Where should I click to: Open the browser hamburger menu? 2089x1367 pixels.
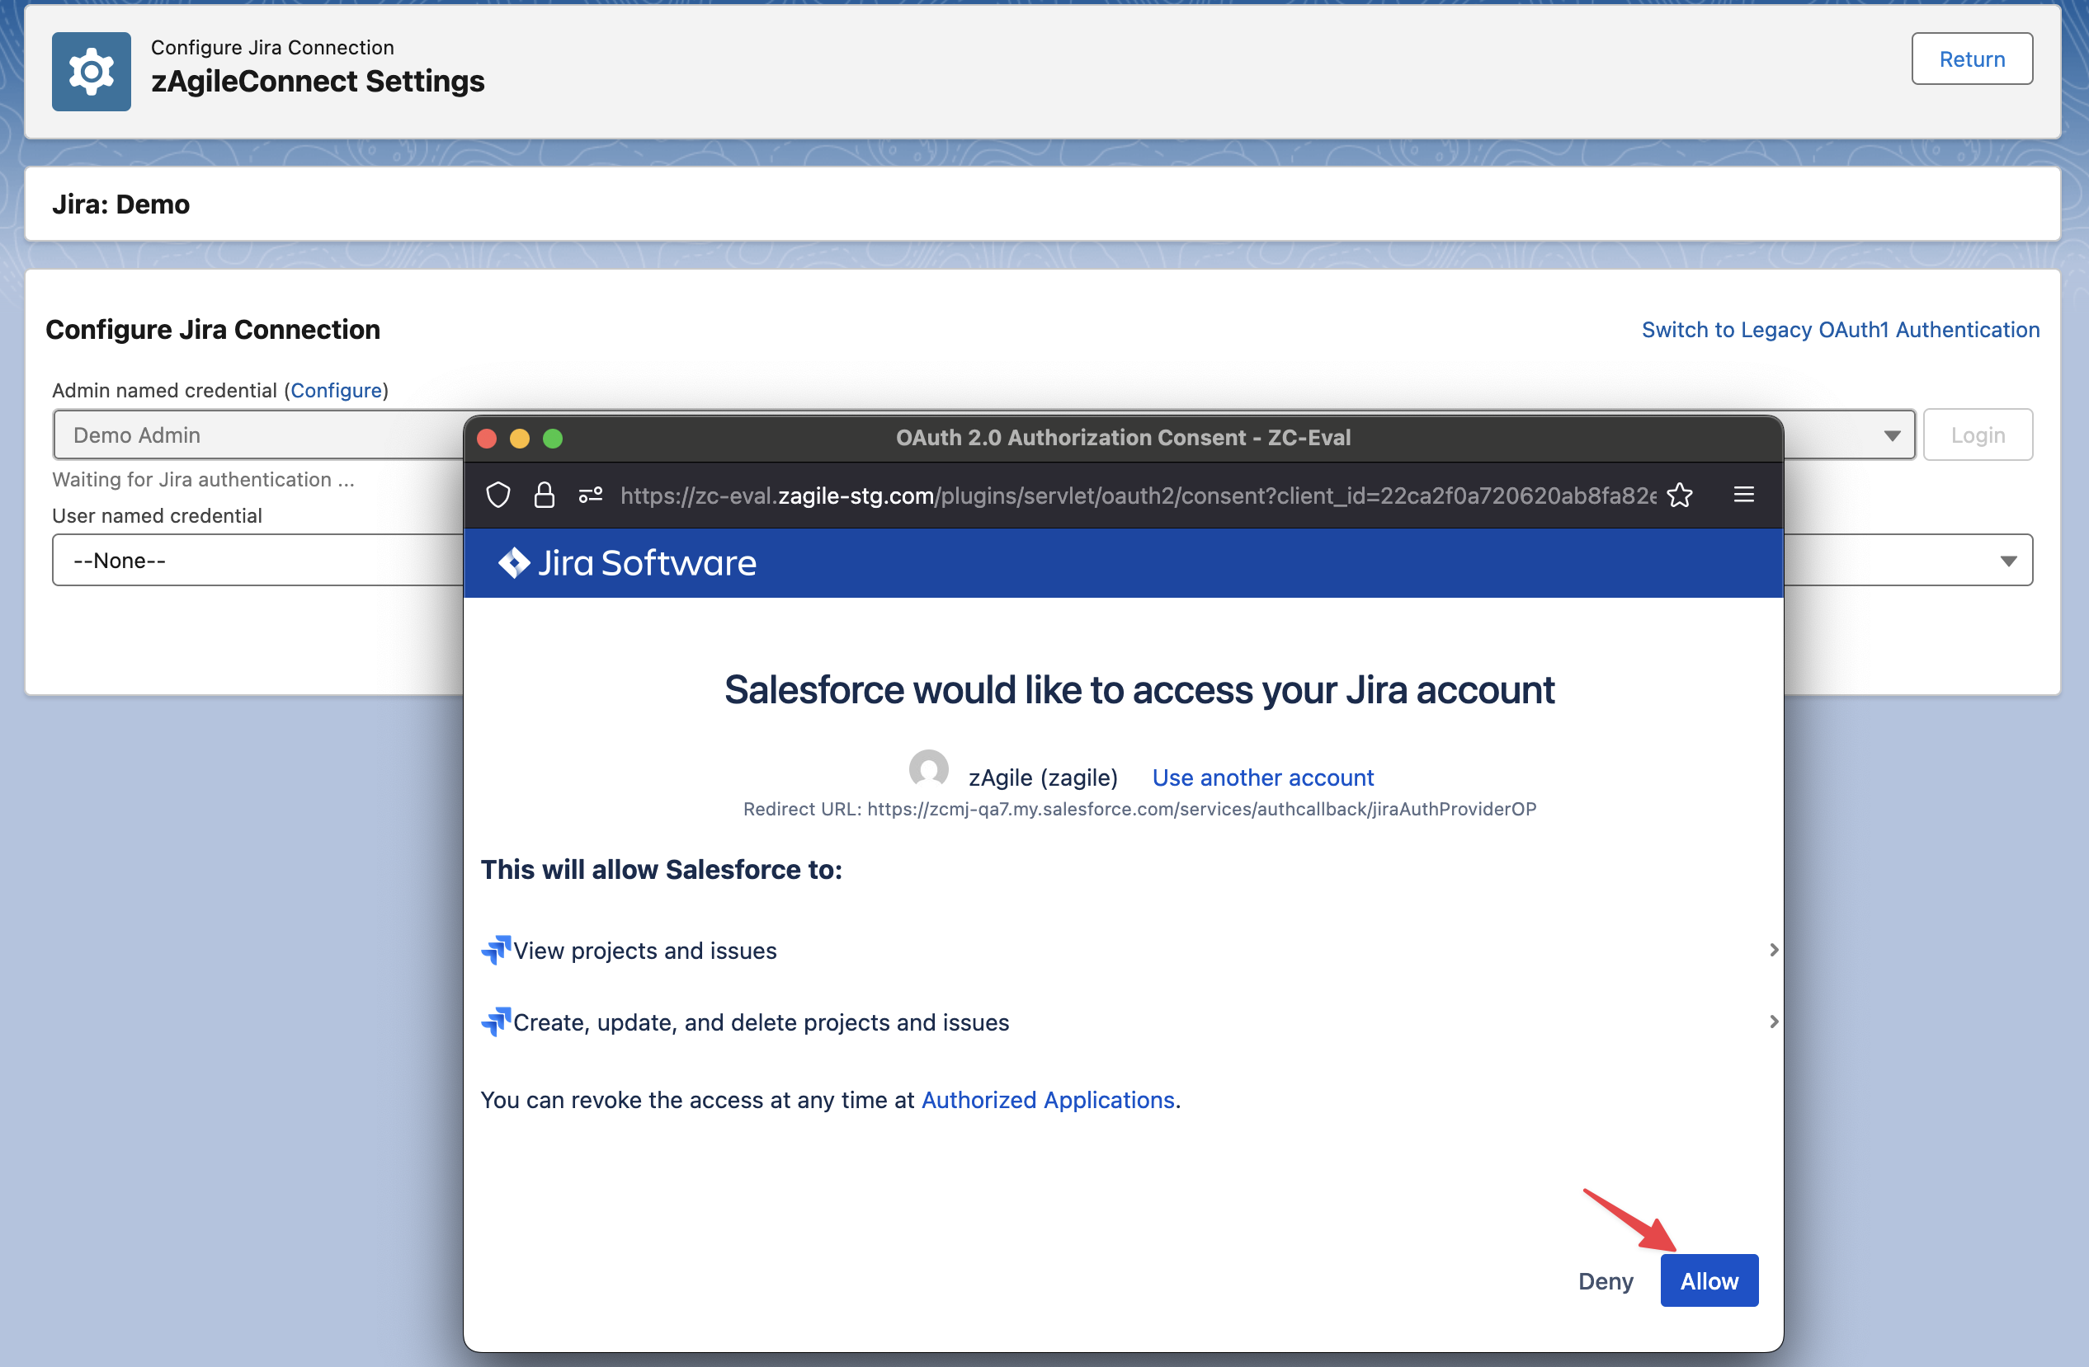tap(1743, 495)
